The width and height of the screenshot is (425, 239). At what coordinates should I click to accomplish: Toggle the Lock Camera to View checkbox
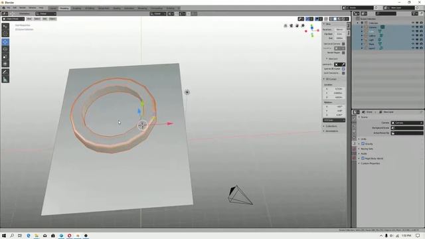tap(343, 73)
